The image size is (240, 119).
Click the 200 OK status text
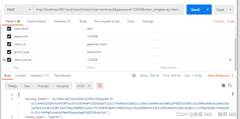click(x=154, y=76)
